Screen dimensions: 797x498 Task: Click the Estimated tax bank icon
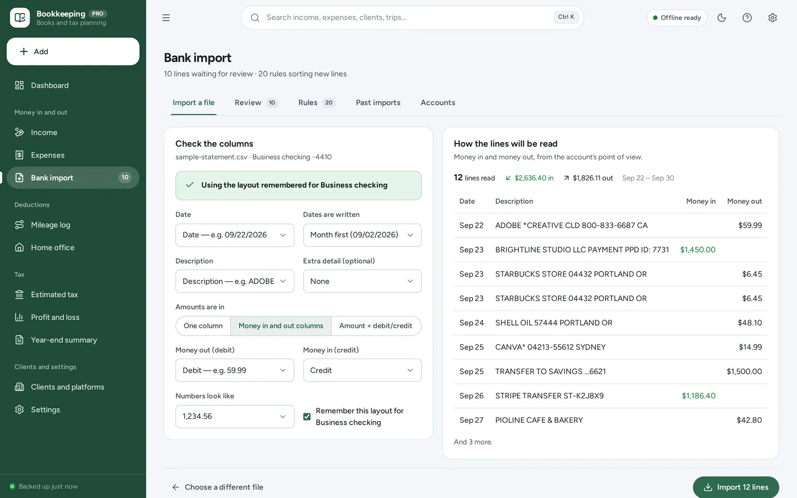[19, 295]
